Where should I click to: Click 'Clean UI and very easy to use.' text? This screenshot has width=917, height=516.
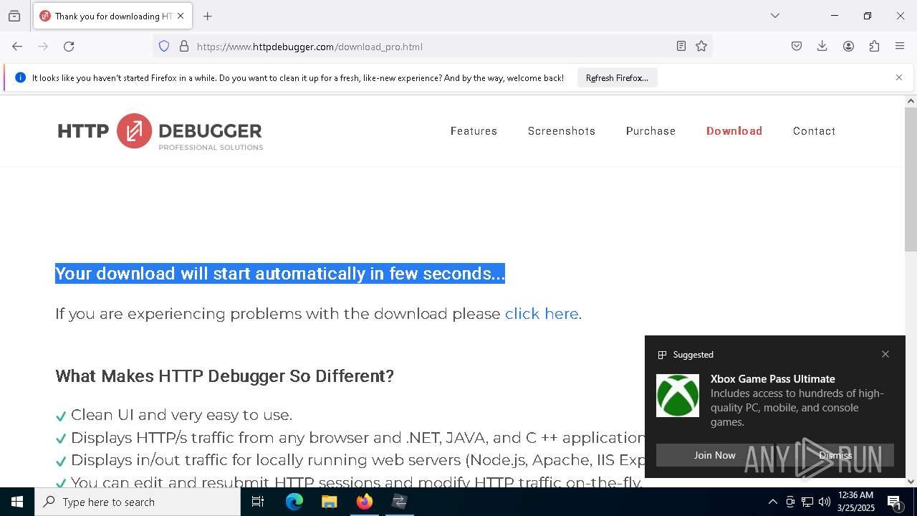tap(181, 415)
